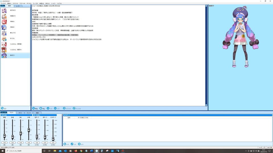Image resolution: width=273 pixels, height=153 pixels.
Task: Choose the 琴葉 茜 voice
Action: (15, 22)
